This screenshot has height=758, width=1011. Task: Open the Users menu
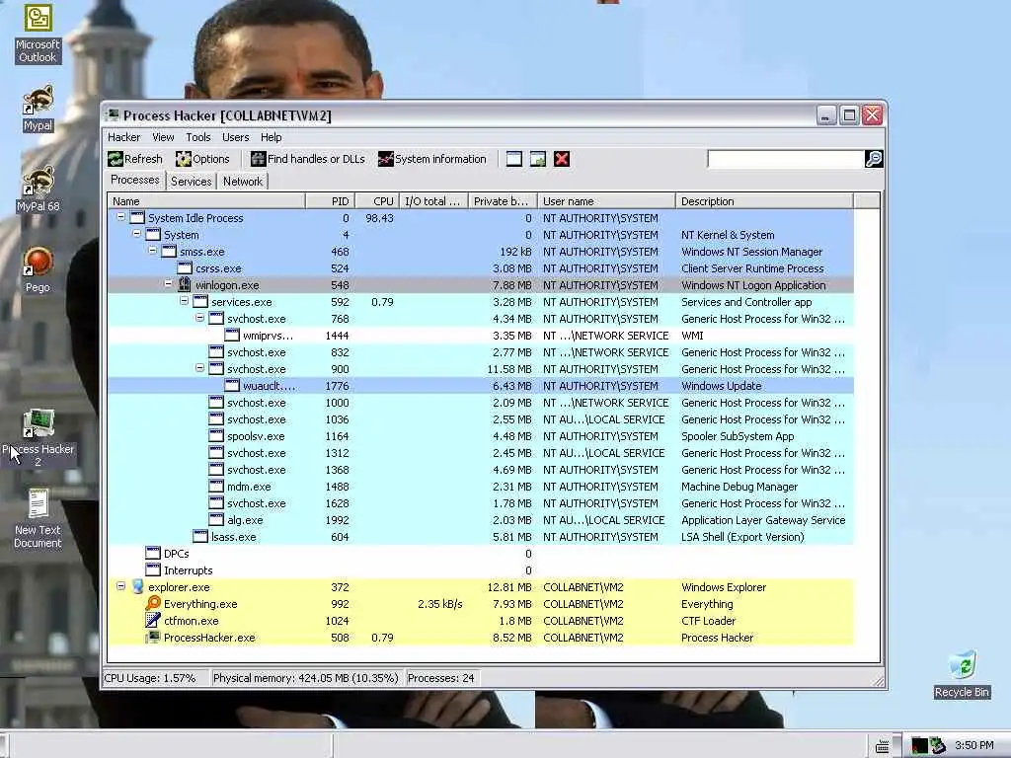pyautogui.click(x=235, y=137)
